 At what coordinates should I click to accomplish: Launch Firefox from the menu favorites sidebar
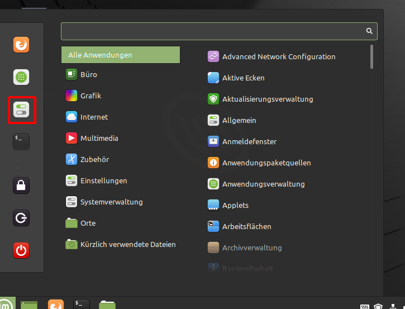click(x=21, y=45)
